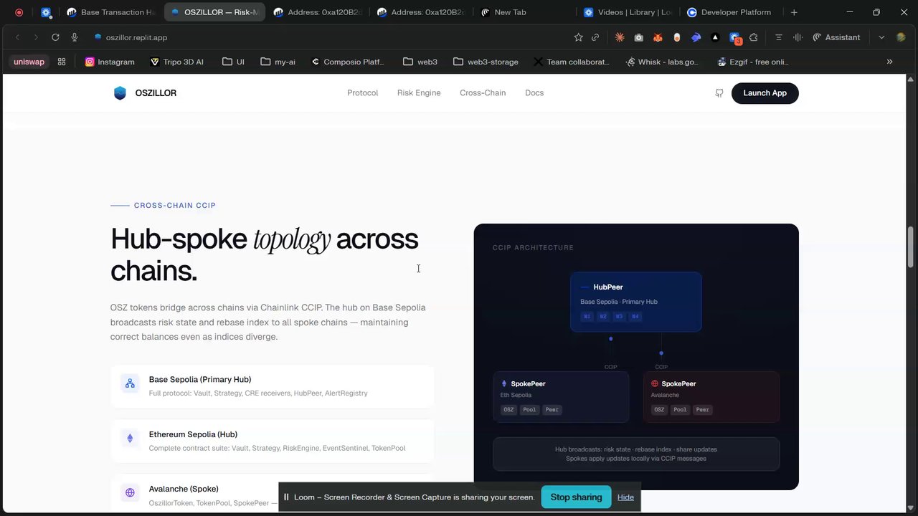Viewport: 918px width, 516px height.
Task: Click the audio waveform toolbar icon
Action: pos(798,37)
